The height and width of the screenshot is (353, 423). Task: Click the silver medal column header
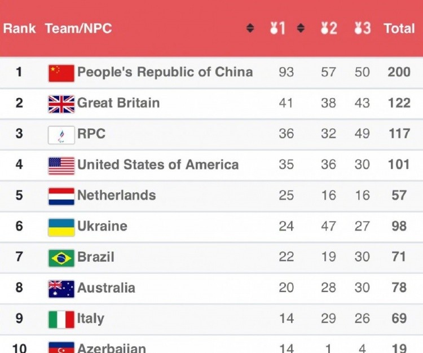point(329,28)
